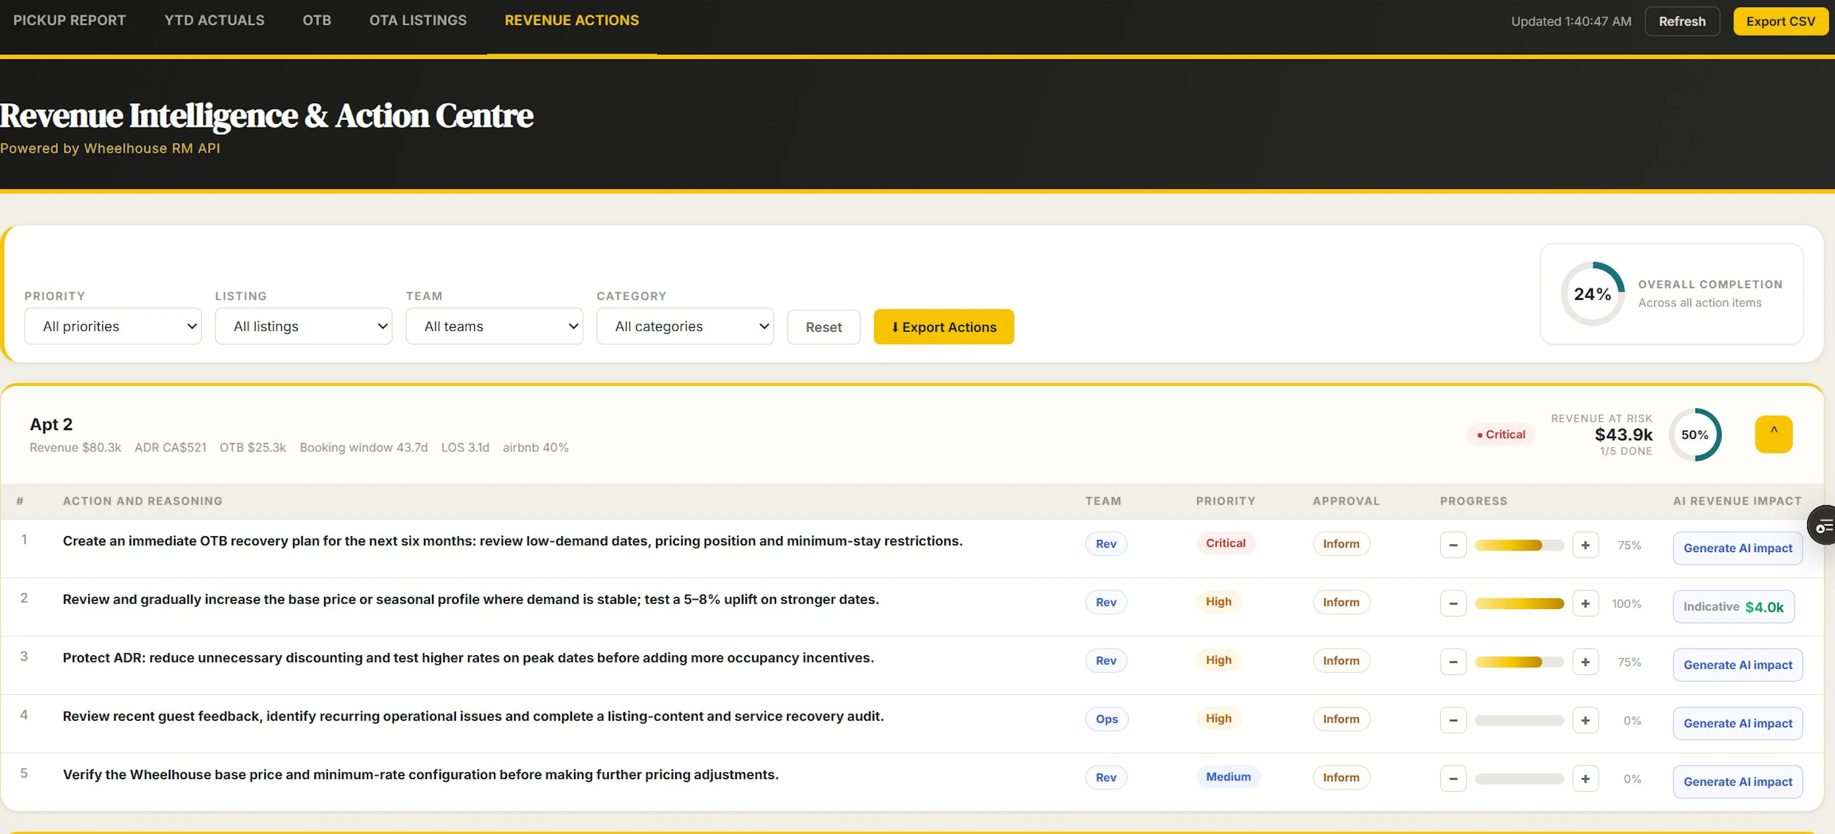Click the AI Revenue Impact column header
This screenshot has width=1835, height=834.
click(1737, 501)
